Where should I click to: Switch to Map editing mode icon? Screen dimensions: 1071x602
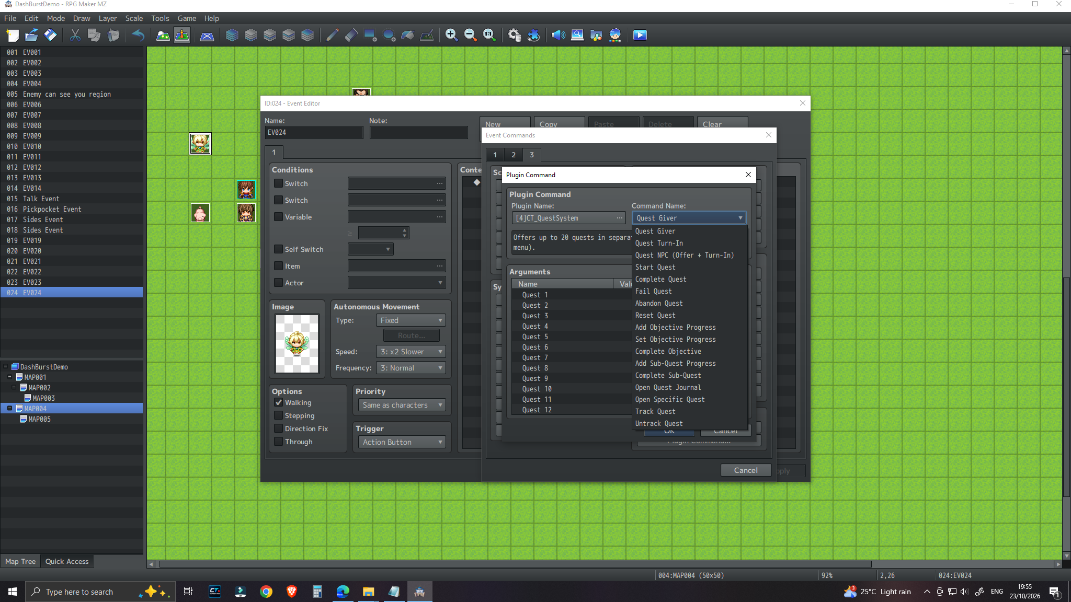point(163,35)
